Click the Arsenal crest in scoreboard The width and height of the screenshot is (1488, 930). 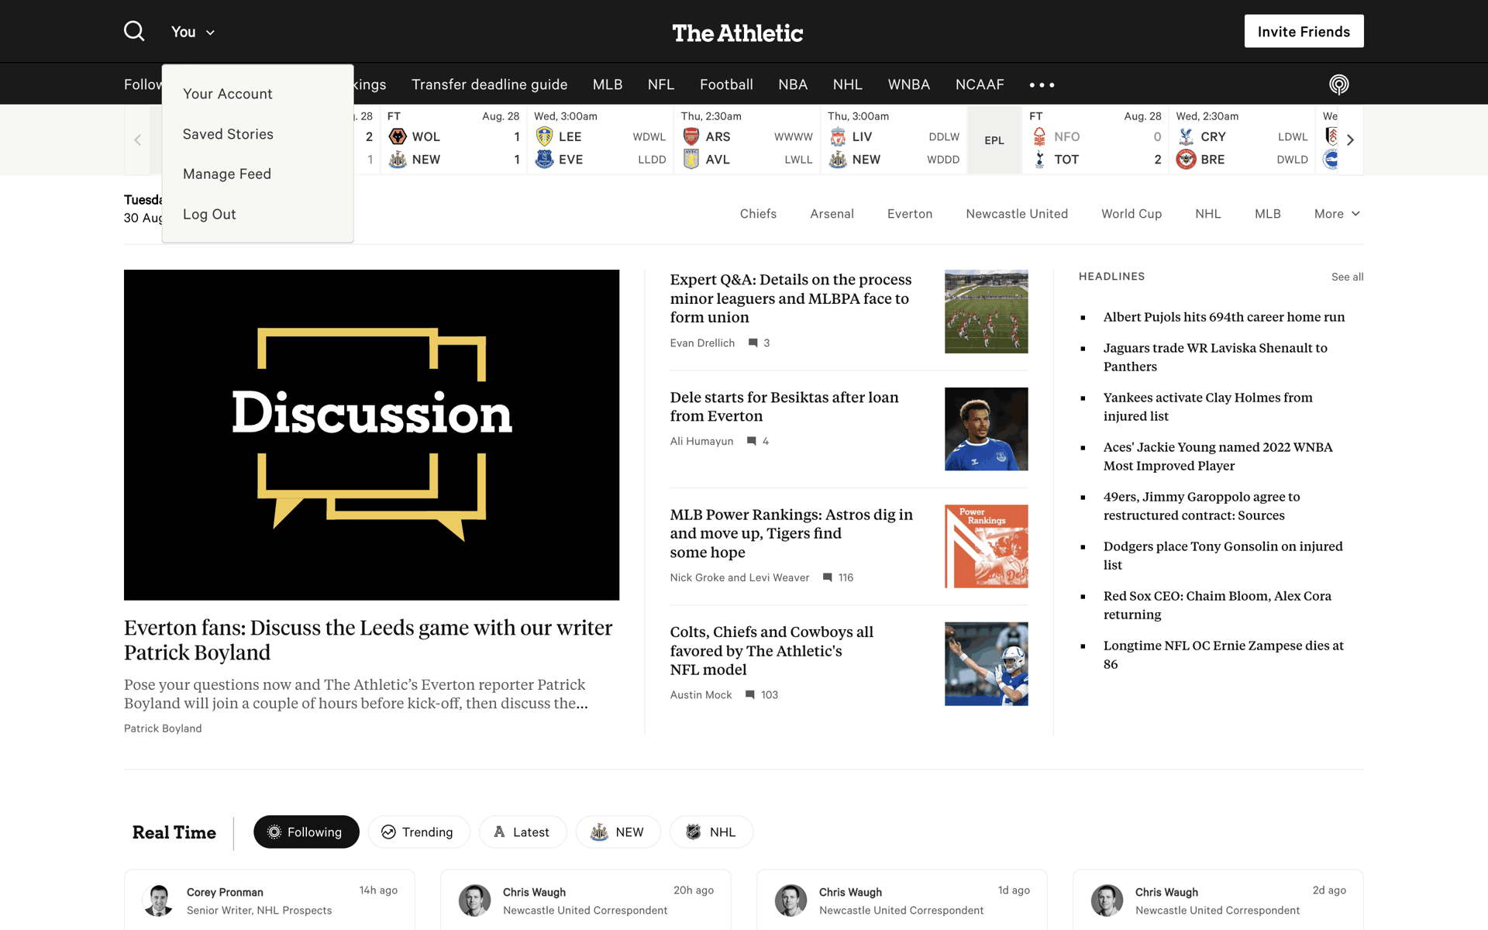click(x=691, y=136)
